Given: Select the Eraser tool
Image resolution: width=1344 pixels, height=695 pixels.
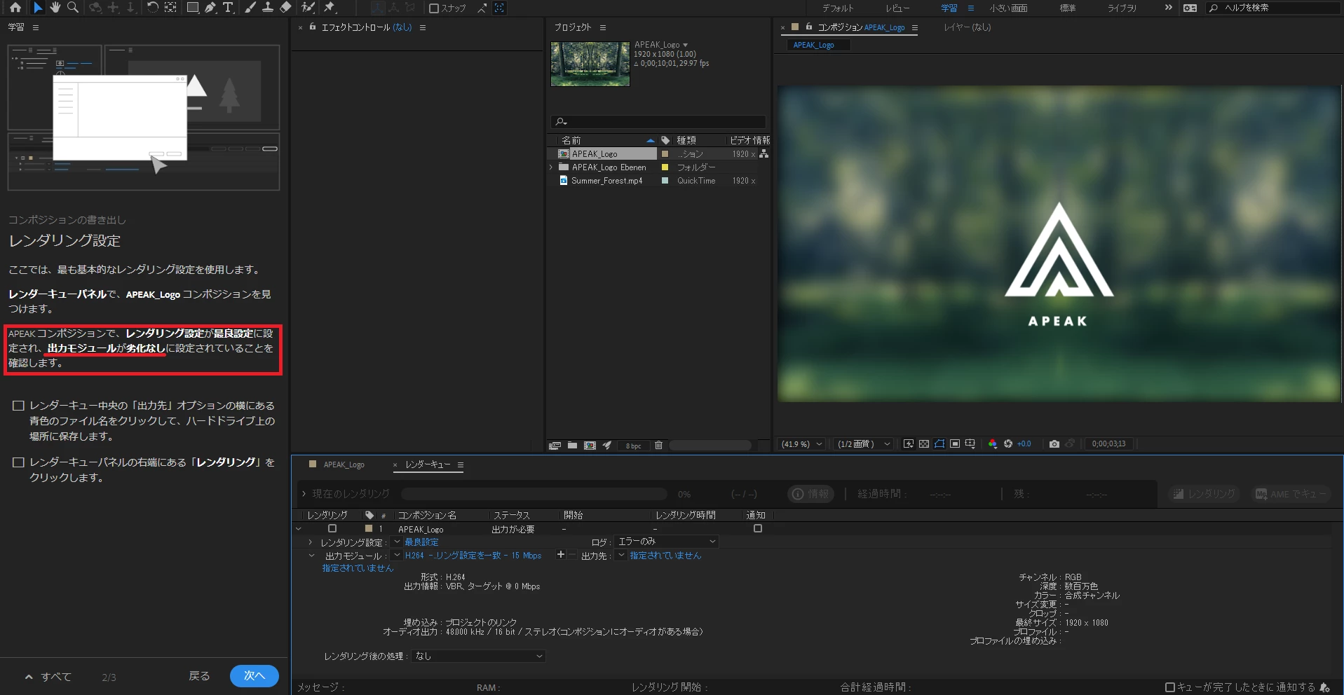Looking at the screenshot, I should point(285,7).
